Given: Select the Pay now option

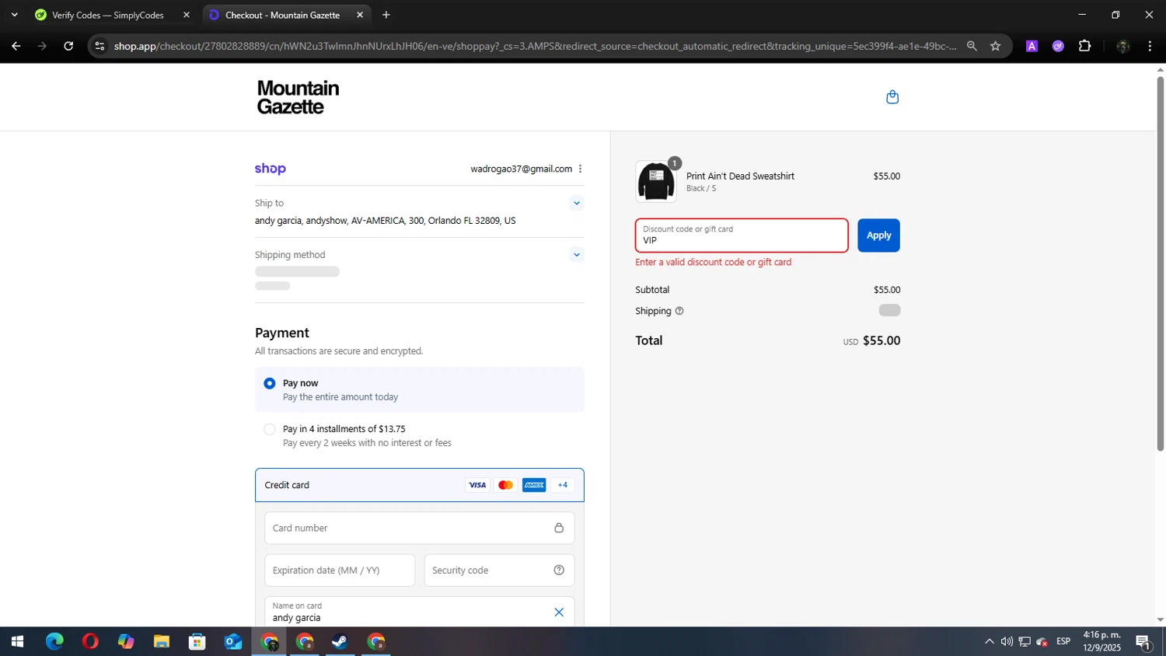Looking at the screenshot, I should [270, 383].
